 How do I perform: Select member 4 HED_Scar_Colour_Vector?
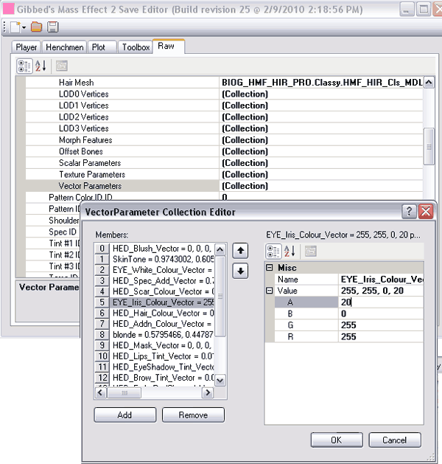pos(154,291)
